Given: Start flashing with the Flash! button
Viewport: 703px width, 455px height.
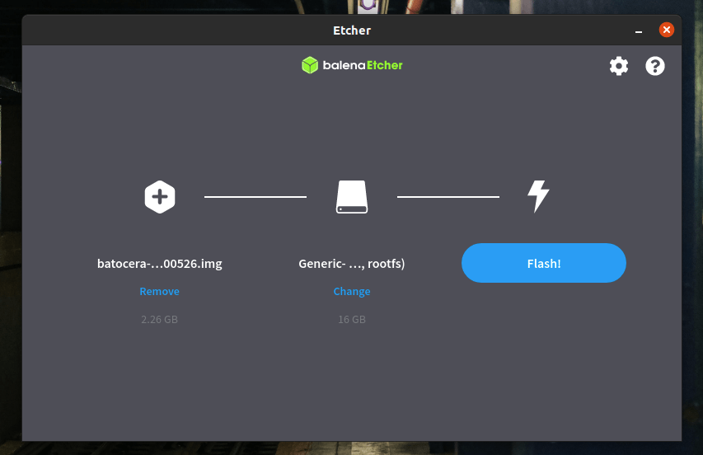Looking at the screenshot, I should pos(544,263).
